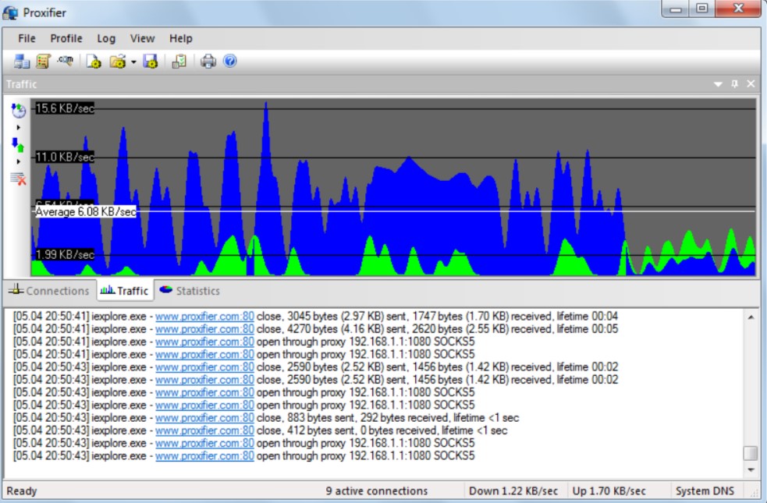Open the View menu
This screenshot has height=503, width=767.
pos(142,39)
